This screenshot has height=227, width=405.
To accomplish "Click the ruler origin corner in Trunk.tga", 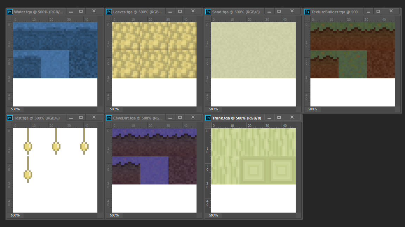I will click(208, 125).
